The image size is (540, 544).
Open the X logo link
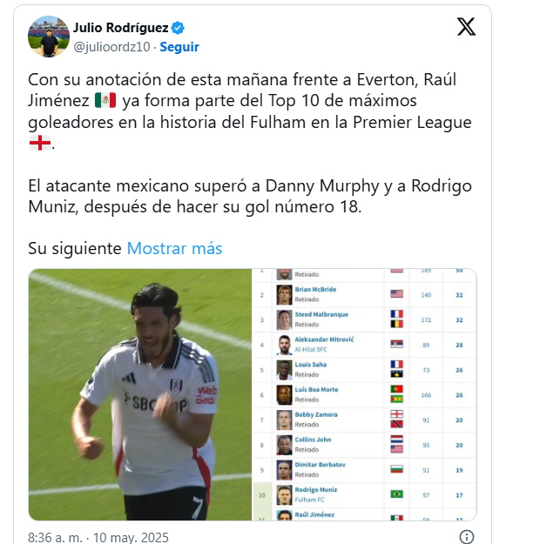pyautogui.click(x=466, y=27)
